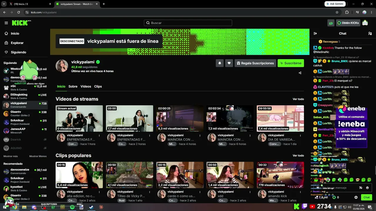Open the emote picker smiley icon

click(367, 188)
